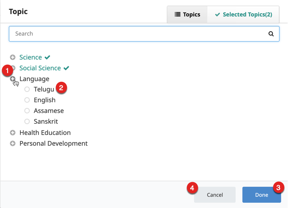Expand the Personal Development node

tap(13, 143)
